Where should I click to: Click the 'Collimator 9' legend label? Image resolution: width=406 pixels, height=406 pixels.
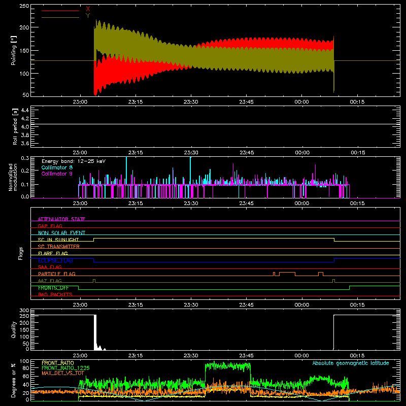(57, 174)
